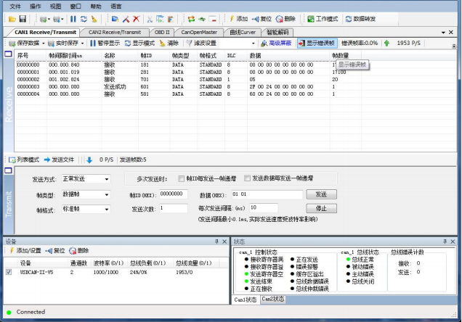Click the orange-green loop arrows icon
The image size is (462, 322).
191,19
